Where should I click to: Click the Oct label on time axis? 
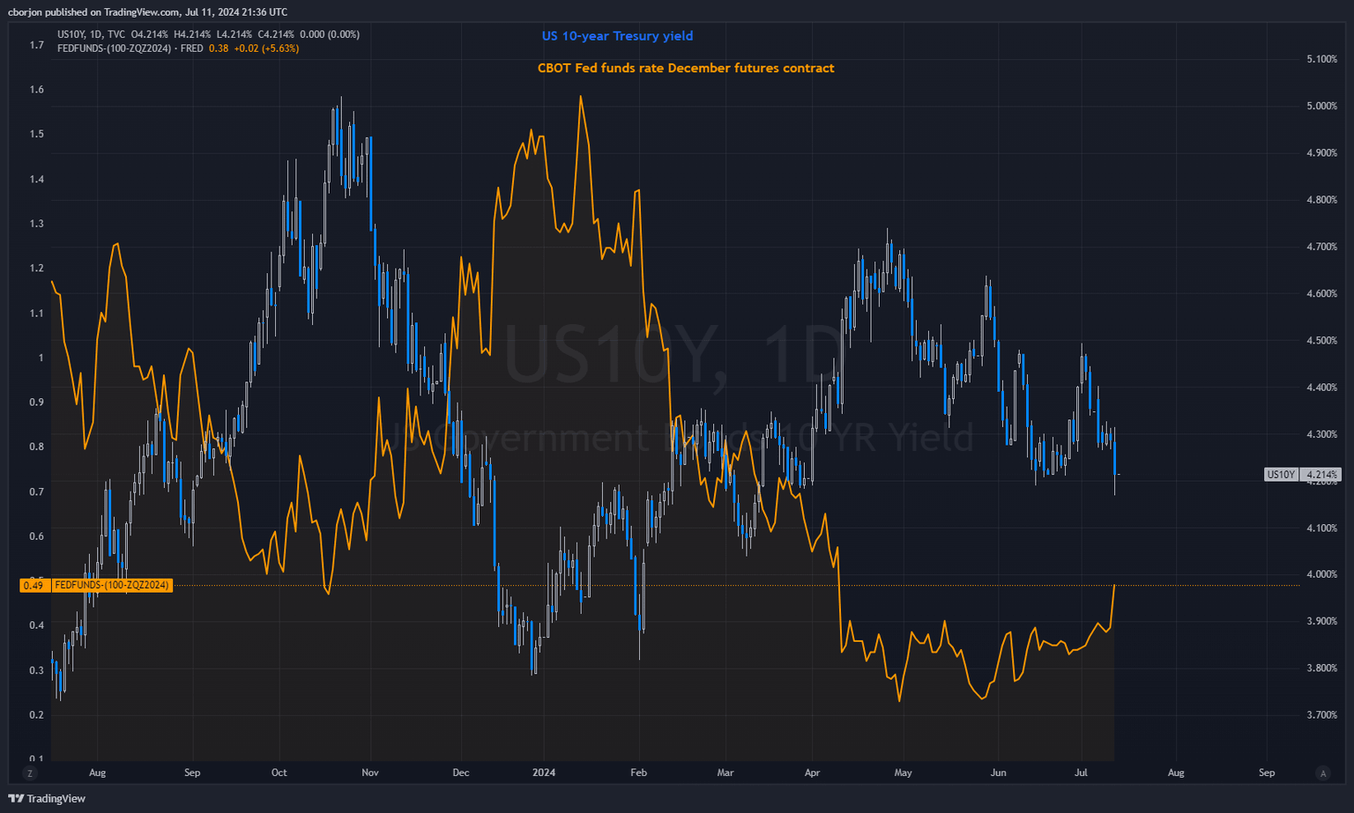click(x=279, y=772)
